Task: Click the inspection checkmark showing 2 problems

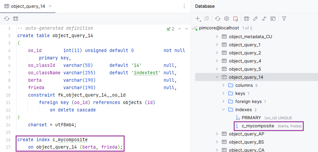Action: 170,29
